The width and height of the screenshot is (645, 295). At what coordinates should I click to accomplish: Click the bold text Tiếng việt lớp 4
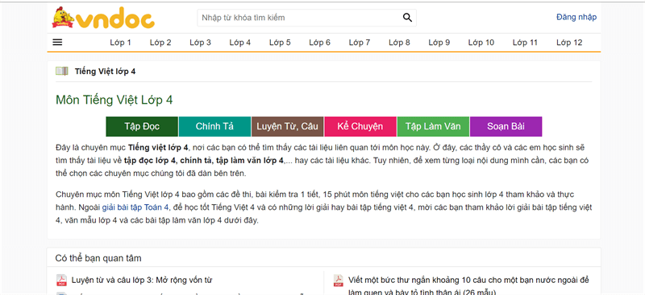click(x=158, y=148)
